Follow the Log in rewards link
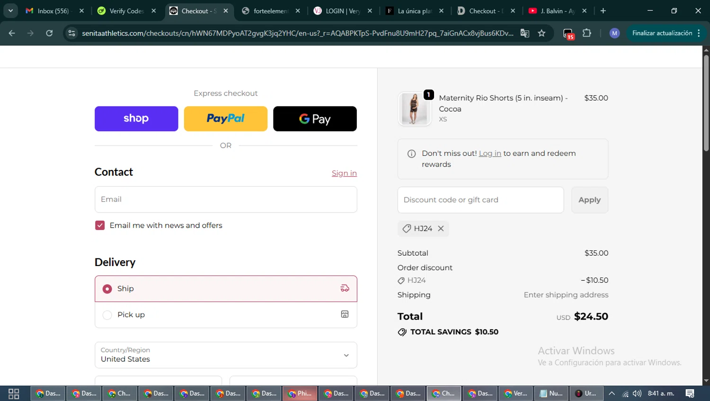 pyautogui.click(x=490, y=153)
